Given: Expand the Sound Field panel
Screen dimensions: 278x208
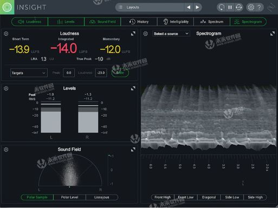Looking at the screenshot, I should tap(133, 149).
